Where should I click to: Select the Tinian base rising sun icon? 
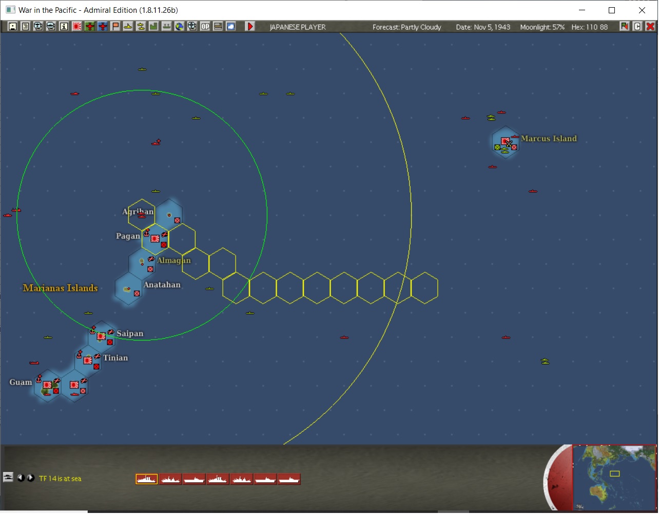click(x=88, y=361)
